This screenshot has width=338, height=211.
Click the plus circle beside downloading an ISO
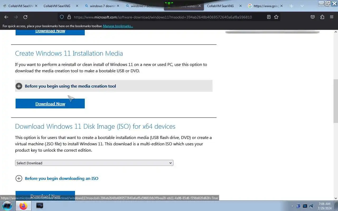point(19,178)
